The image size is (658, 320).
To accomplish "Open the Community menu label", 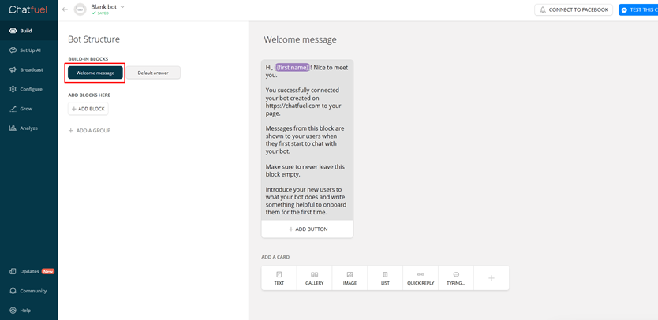I will (34, 291).
